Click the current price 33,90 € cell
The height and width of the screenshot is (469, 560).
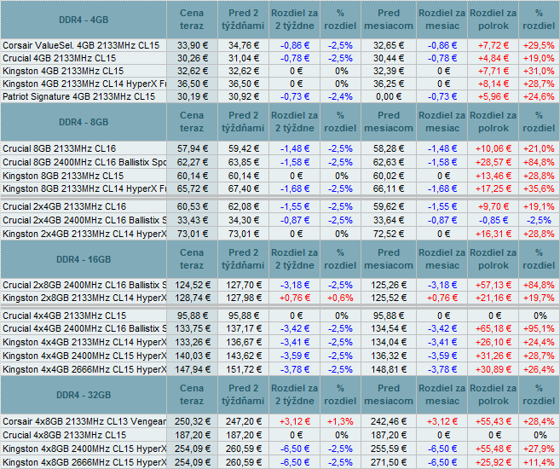coord(193,45)
